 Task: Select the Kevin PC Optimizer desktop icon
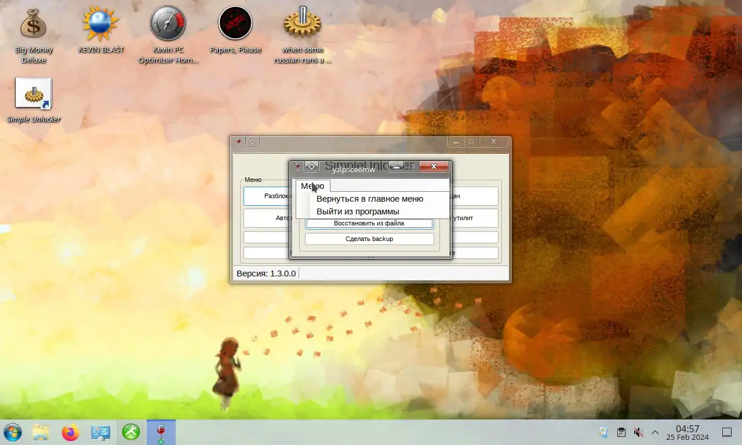(x=168, y=35)
